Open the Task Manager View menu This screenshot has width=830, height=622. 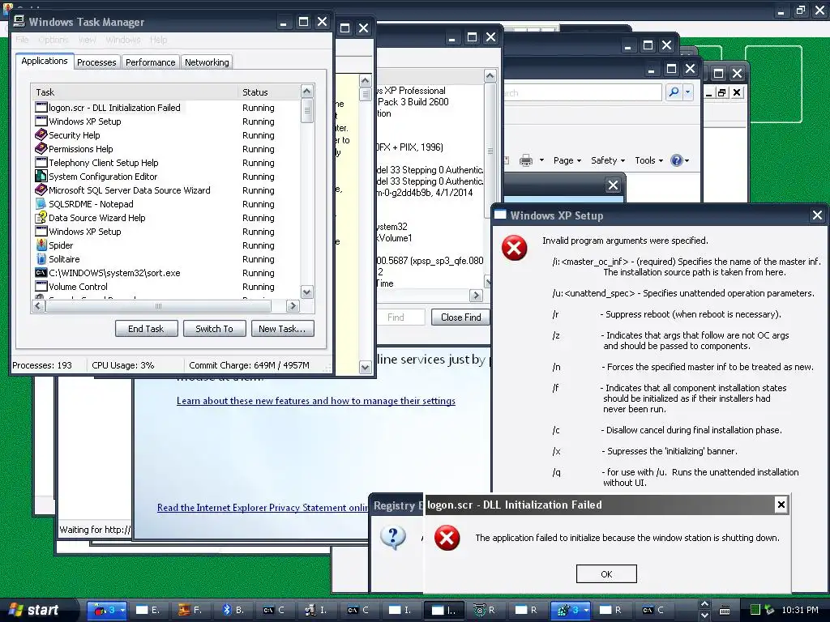pos(88,40)
